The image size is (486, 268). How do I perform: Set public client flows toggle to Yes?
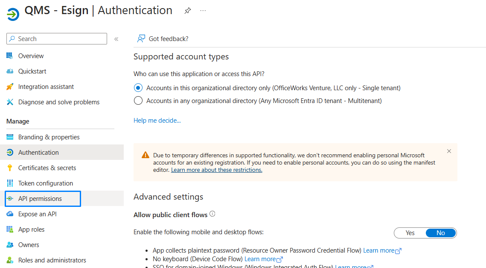[410, 233]
